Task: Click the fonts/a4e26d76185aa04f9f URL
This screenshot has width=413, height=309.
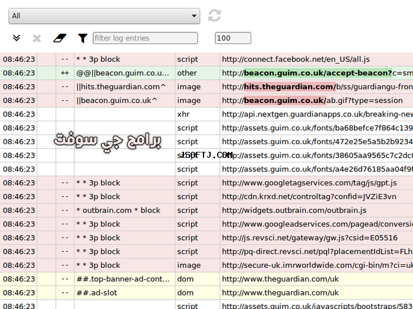Action: pos(317,170)
